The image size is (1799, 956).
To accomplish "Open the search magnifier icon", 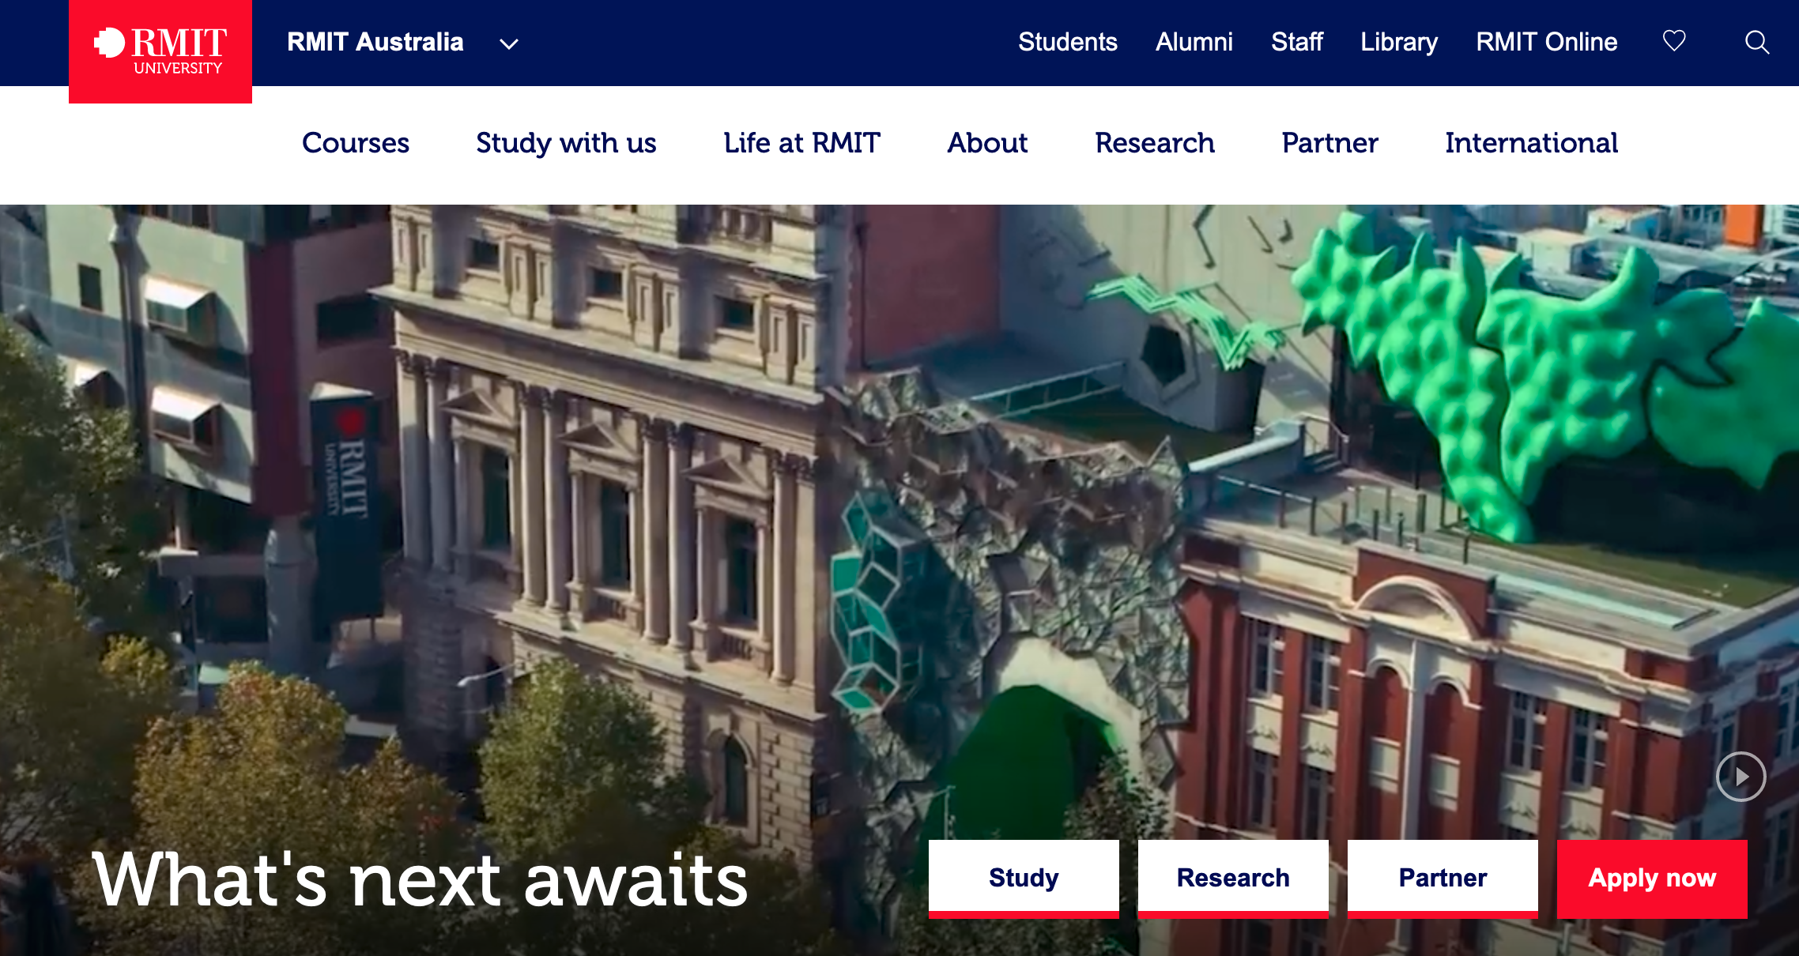I will click(1756, 42).
